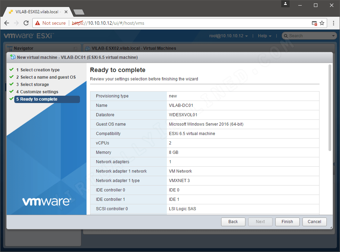Click the browser reload icon
The image size is (340, 252).
point(26,23)
